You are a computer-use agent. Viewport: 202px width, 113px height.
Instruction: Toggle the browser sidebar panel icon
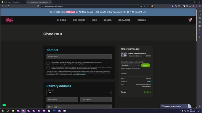[184, 6]
